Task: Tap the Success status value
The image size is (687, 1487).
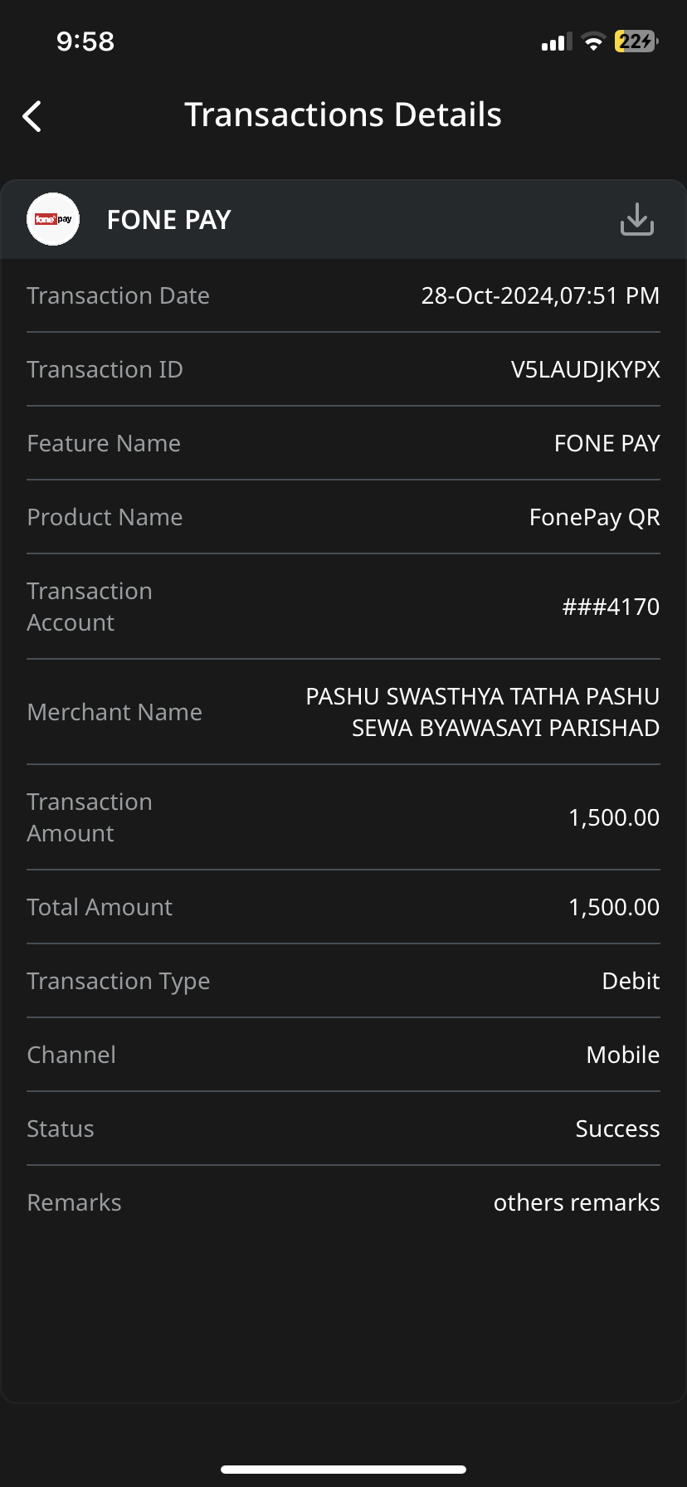Action: coord(617,1129)
